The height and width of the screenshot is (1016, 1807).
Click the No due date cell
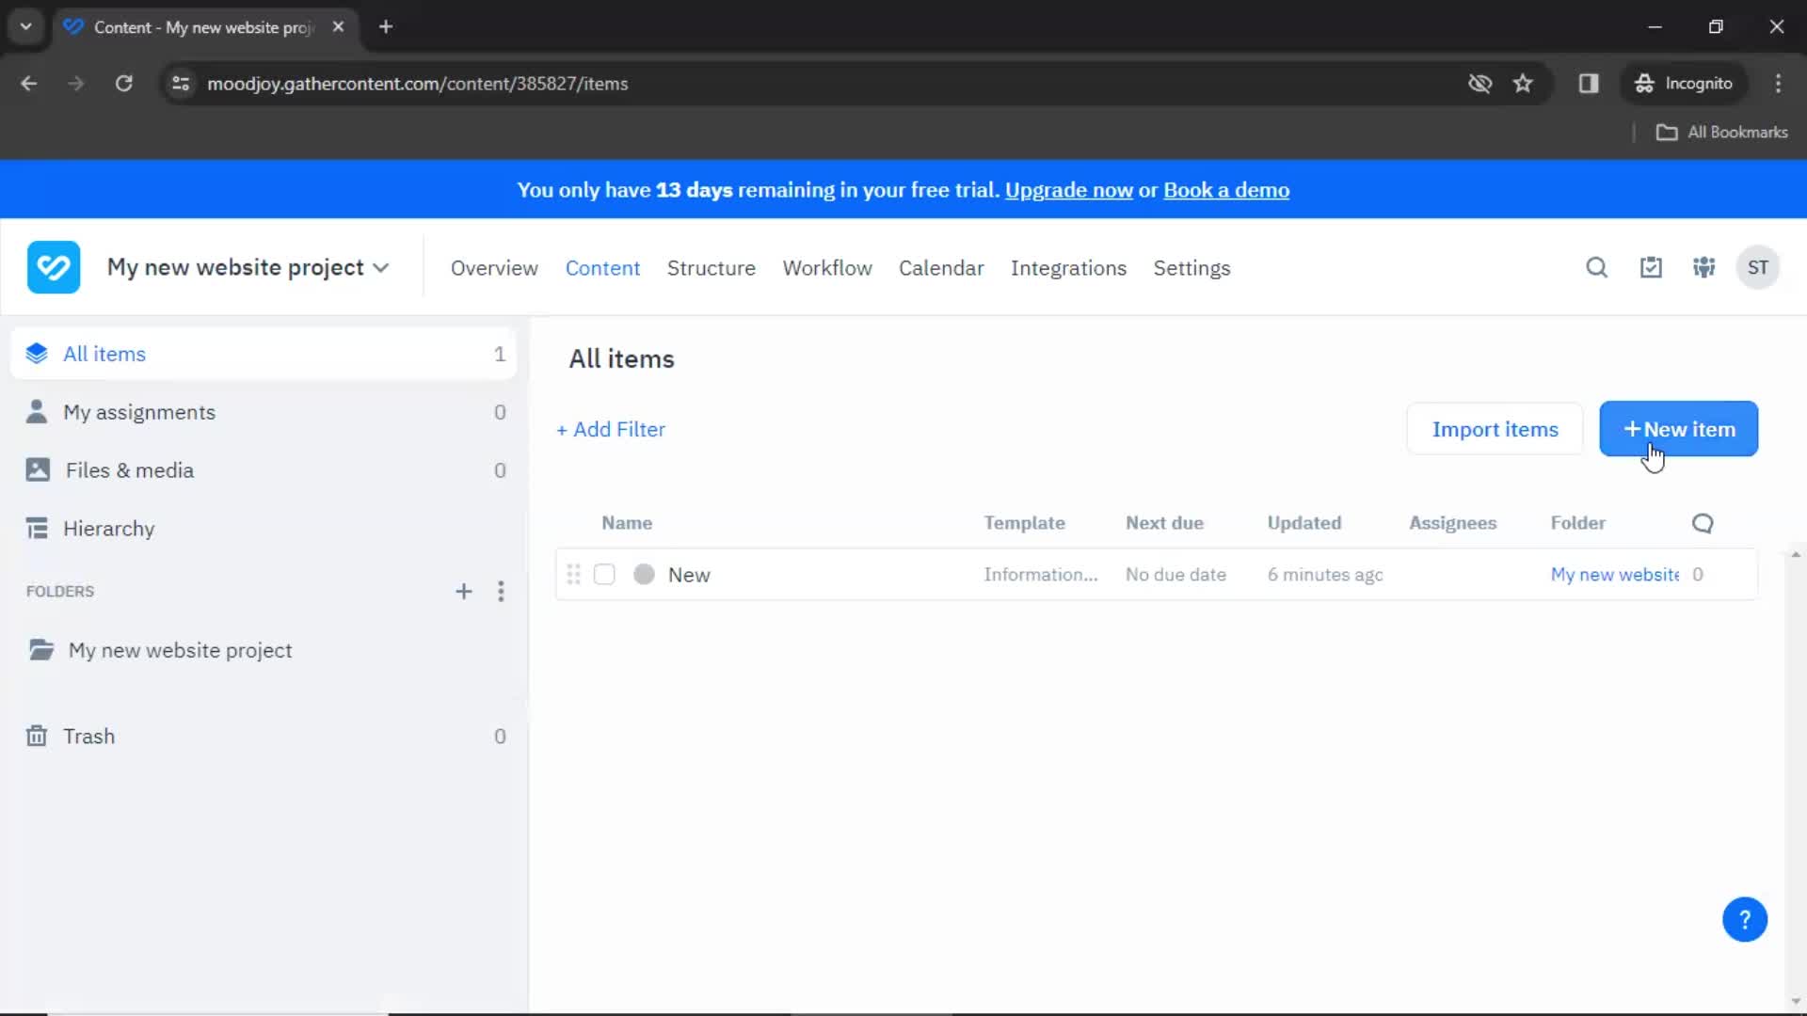(x=1175, y=575)
